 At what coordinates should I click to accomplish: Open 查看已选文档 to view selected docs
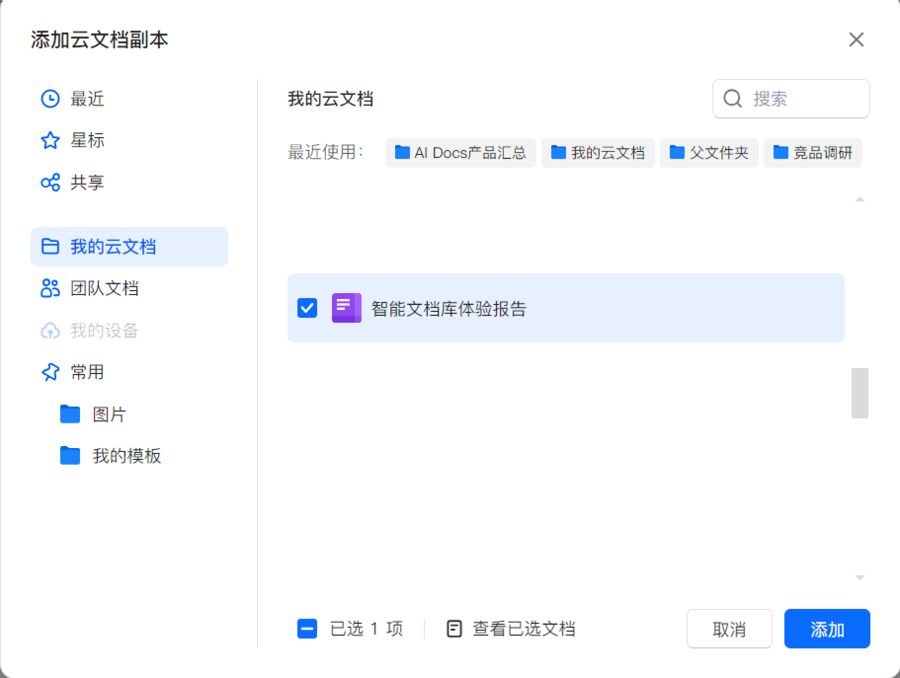pyautogui.click(x=524, y=629)
